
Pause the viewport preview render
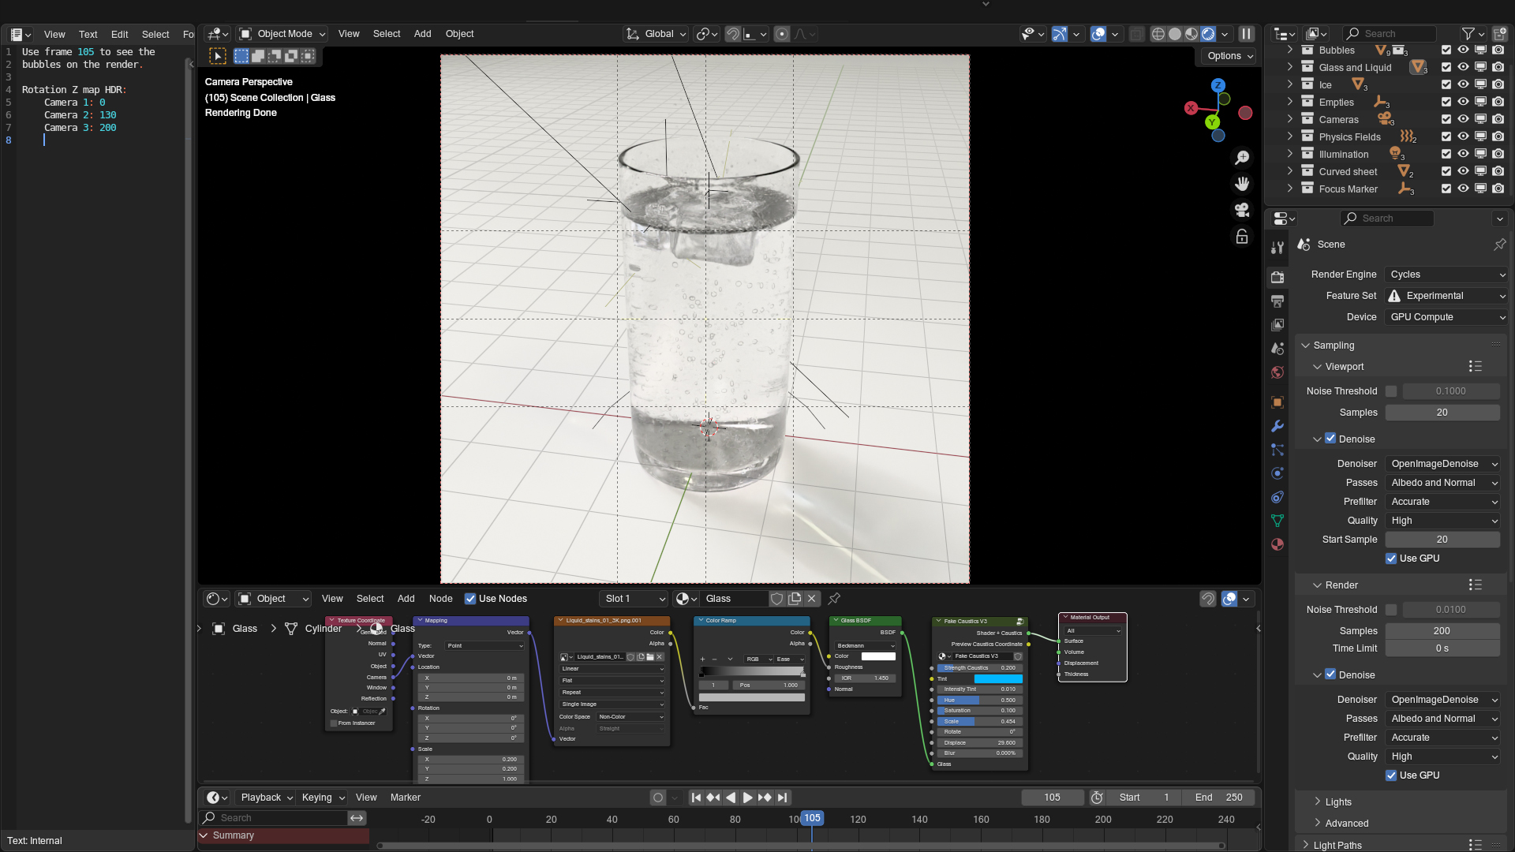[1247, 34]
